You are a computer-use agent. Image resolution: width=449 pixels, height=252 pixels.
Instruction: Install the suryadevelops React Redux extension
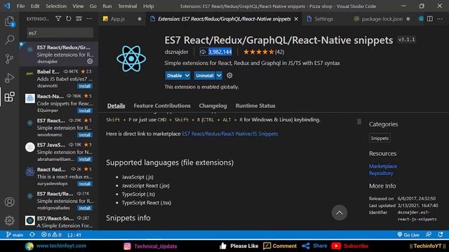[x=84, y=183]
